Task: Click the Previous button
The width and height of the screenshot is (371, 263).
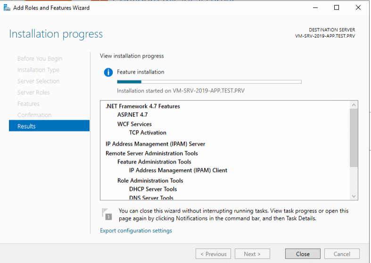Action: [213, 254]
